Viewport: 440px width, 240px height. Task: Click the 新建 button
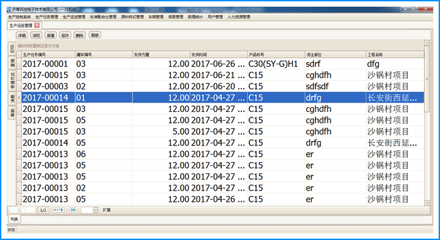pyautogui.click(x=51, y=35)
